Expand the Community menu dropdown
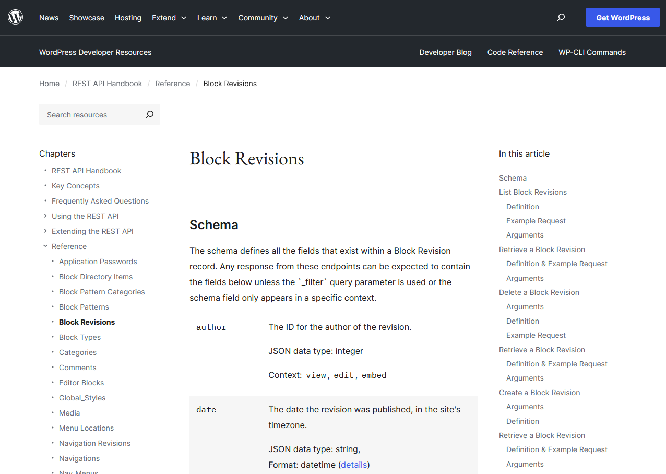The image size is (666, 474). (263, 18)
